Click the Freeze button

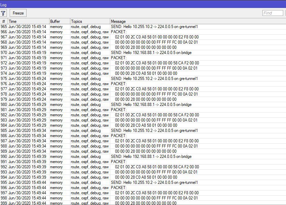[18, 13]
